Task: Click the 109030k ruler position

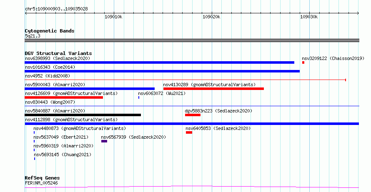Action: (309, 17)
